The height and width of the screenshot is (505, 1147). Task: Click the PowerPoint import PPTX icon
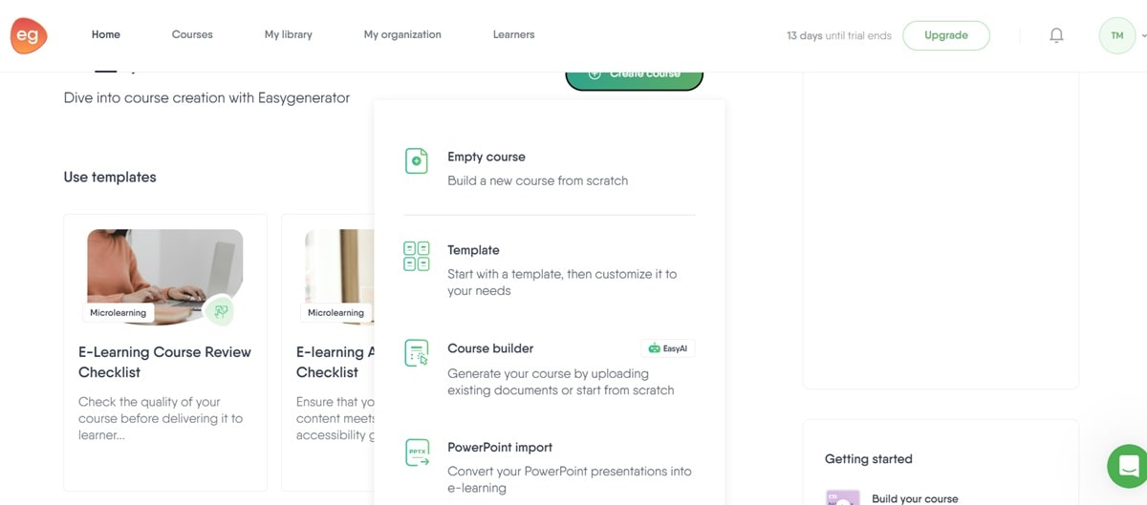coord(417,452)
